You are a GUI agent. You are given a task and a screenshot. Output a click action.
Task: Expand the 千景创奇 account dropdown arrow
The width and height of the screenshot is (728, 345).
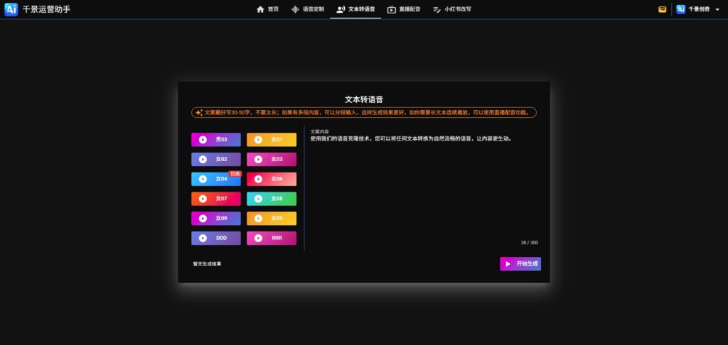click(717, 9)
